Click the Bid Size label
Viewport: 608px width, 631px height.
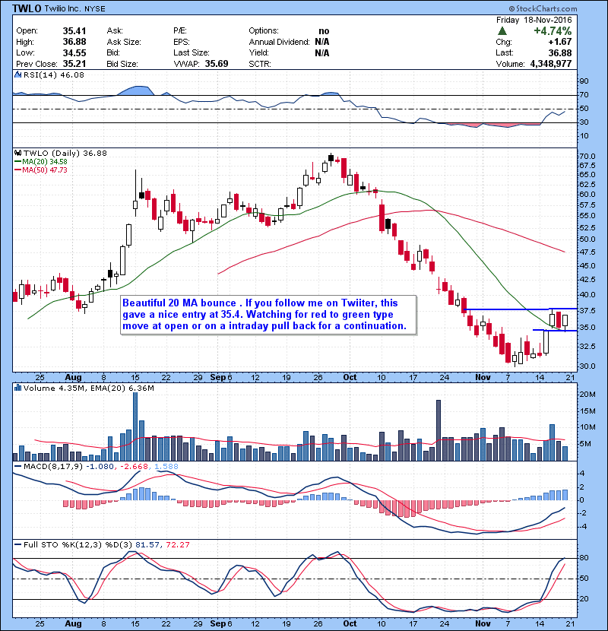122,64
